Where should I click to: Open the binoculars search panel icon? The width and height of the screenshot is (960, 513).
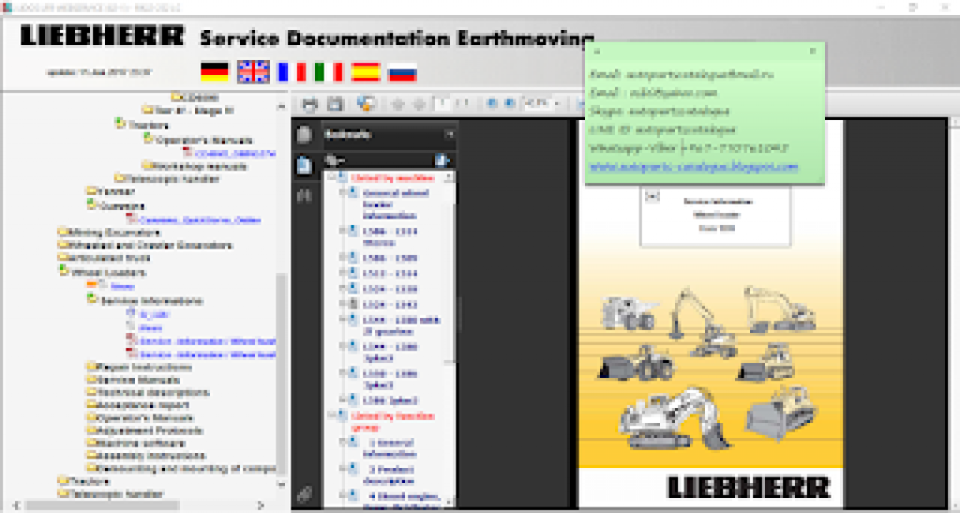pyautogui.click(x=305, y=196)
